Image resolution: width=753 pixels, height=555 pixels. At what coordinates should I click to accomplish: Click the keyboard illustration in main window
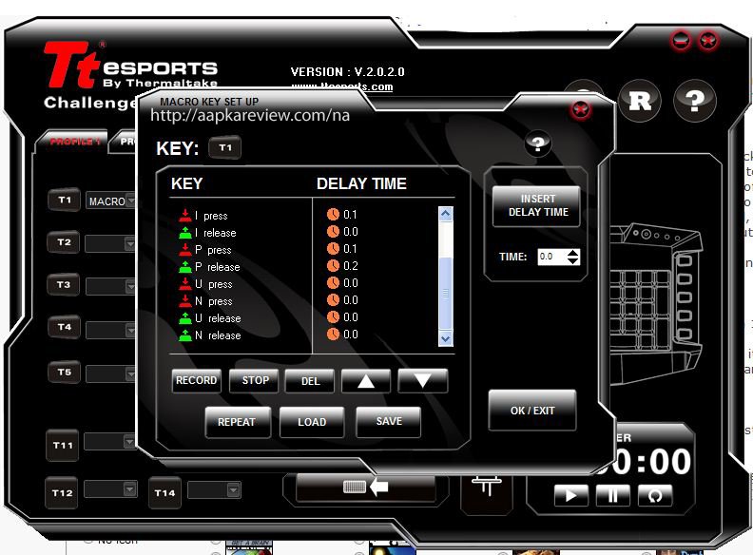click(x=656, y=302)
